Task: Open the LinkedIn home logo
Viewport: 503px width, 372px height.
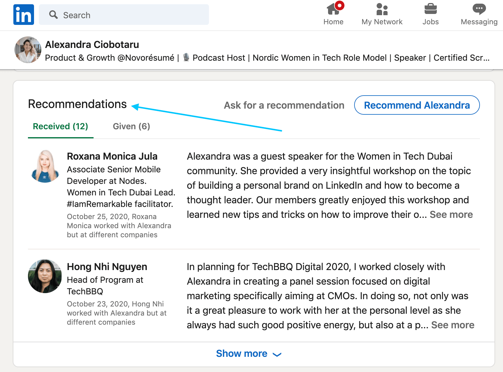Action: (x=23, y=14)
